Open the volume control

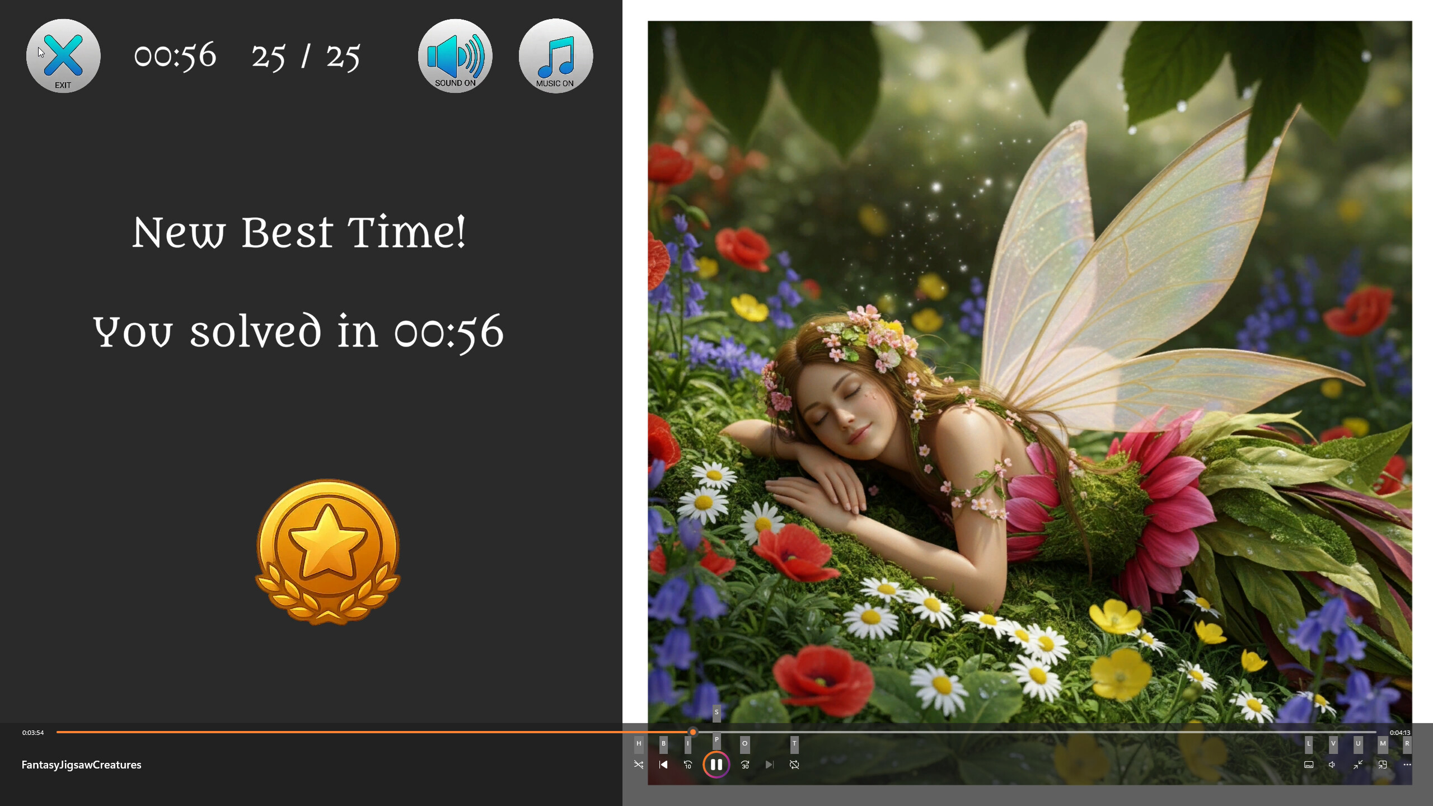coord(1332,765)
